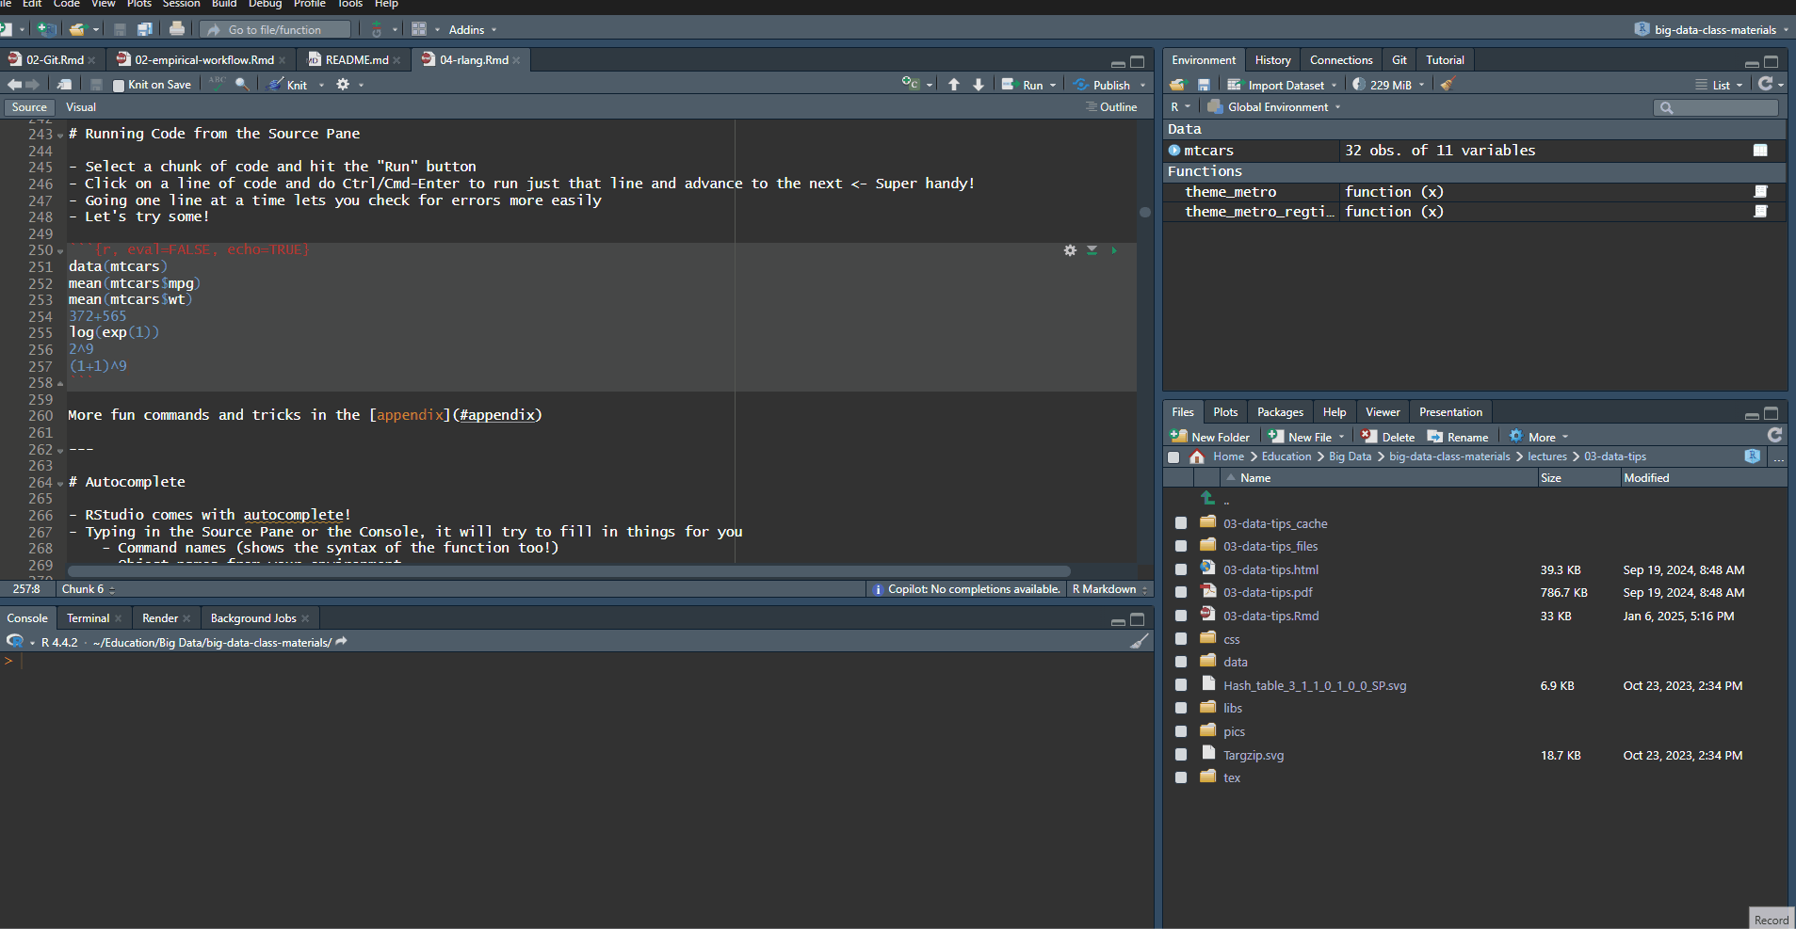This screenshot has width=1796, height=929.
Task: Clear environment objects with broom icon
Action: pos(1448,85)
